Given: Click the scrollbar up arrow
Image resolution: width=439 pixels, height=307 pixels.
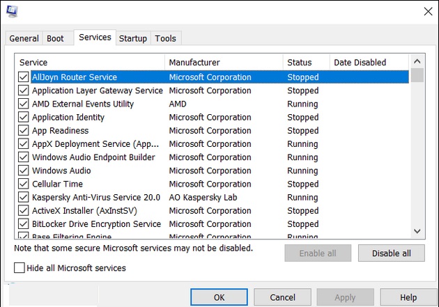Looking at the screenshot, I should click(417, 61).
